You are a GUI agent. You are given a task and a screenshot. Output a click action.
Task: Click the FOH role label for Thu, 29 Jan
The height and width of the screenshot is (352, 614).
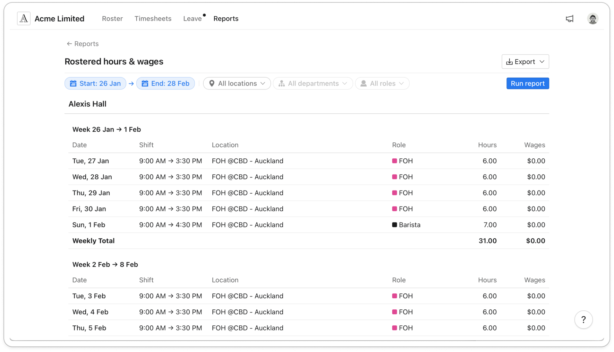coord(406,193)
